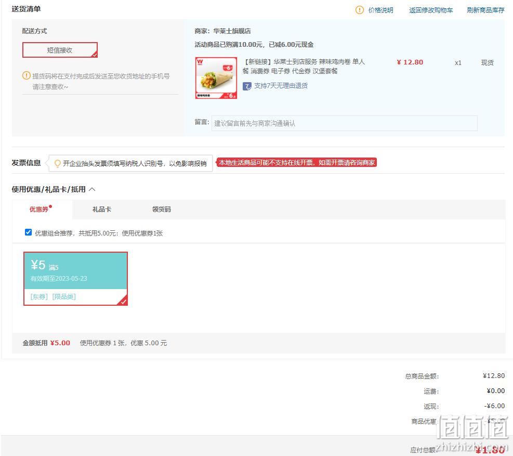Screen dimensions: 513x456
Task: Click the 配送方式 label
Action: 34,31
